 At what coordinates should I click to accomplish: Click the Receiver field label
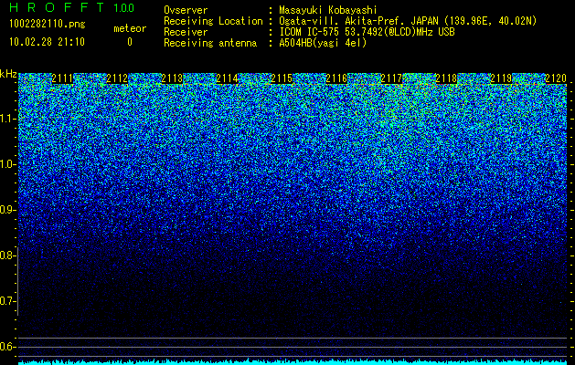(x=186, y=32)
